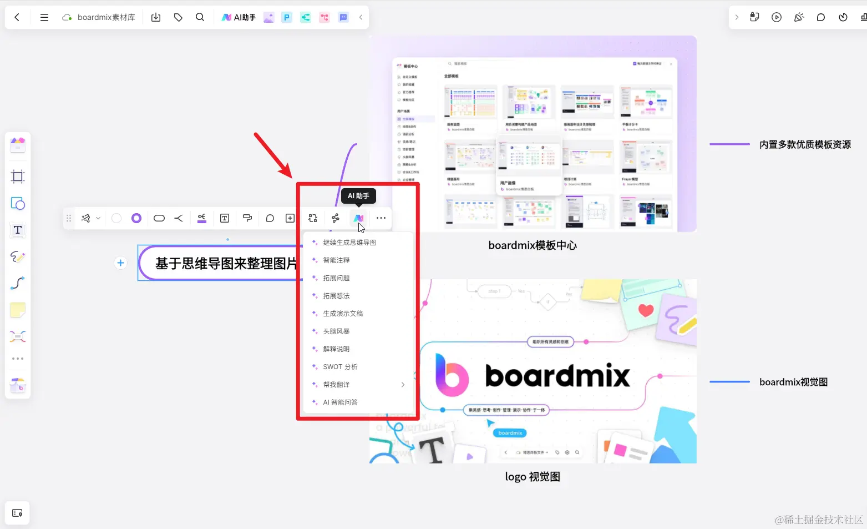Viewport: 867px width, 529px height.
Task: Select the Text tool in left sidebar
Action: click(18, 230)
